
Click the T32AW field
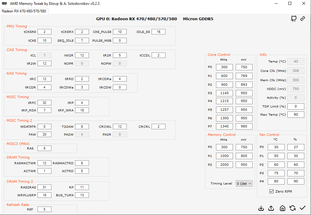(82, 127)
